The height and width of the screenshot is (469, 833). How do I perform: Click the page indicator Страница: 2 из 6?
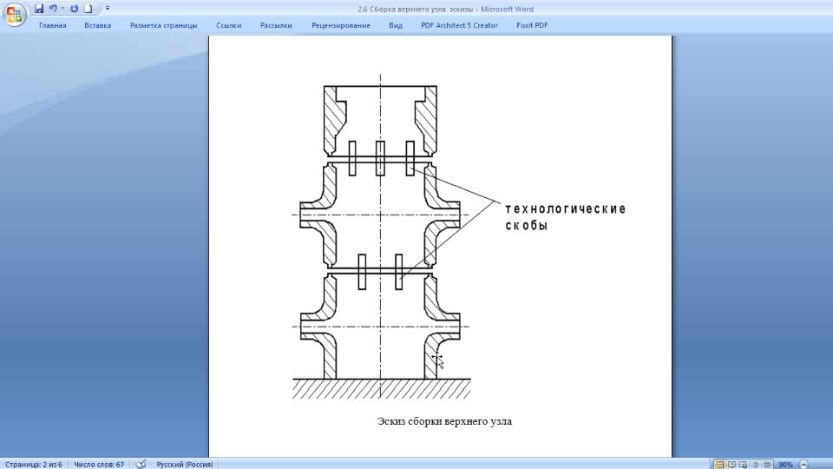tap(34, 464)
